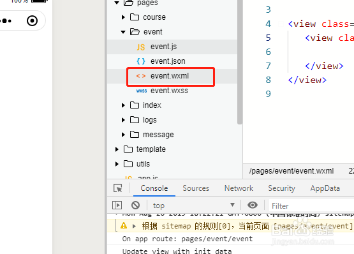Click the <view class tag on line 4
Image resolution: width=354 pixels, height=254 pixels.
tap(321, 24)
